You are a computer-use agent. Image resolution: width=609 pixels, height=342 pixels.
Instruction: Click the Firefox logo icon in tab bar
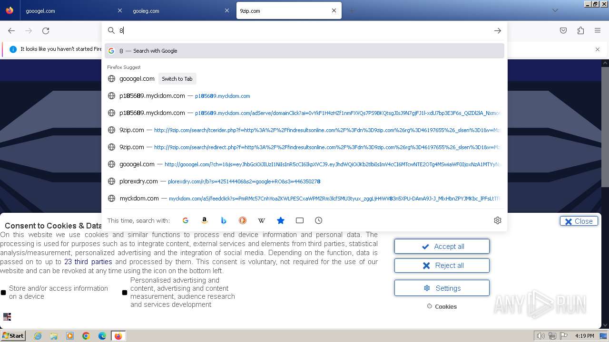pos(10,10)
